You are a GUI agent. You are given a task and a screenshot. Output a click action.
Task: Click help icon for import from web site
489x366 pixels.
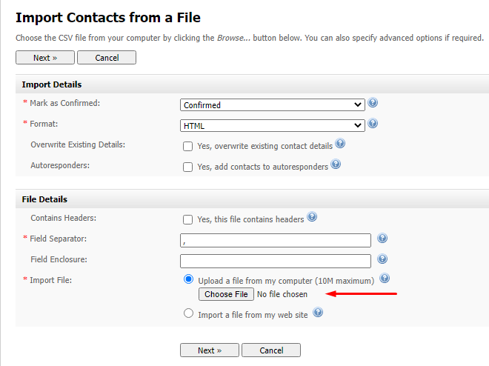click(x=318, y=313)
